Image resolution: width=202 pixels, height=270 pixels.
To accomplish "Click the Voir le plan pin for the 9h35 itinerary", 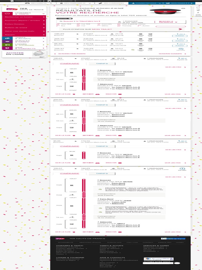I will click(x=74, y=163).
